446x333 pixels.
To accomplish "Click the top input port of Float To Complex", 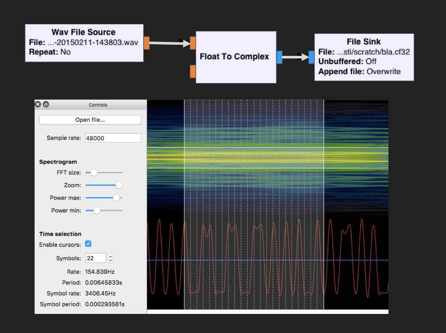I will point(193,43).
